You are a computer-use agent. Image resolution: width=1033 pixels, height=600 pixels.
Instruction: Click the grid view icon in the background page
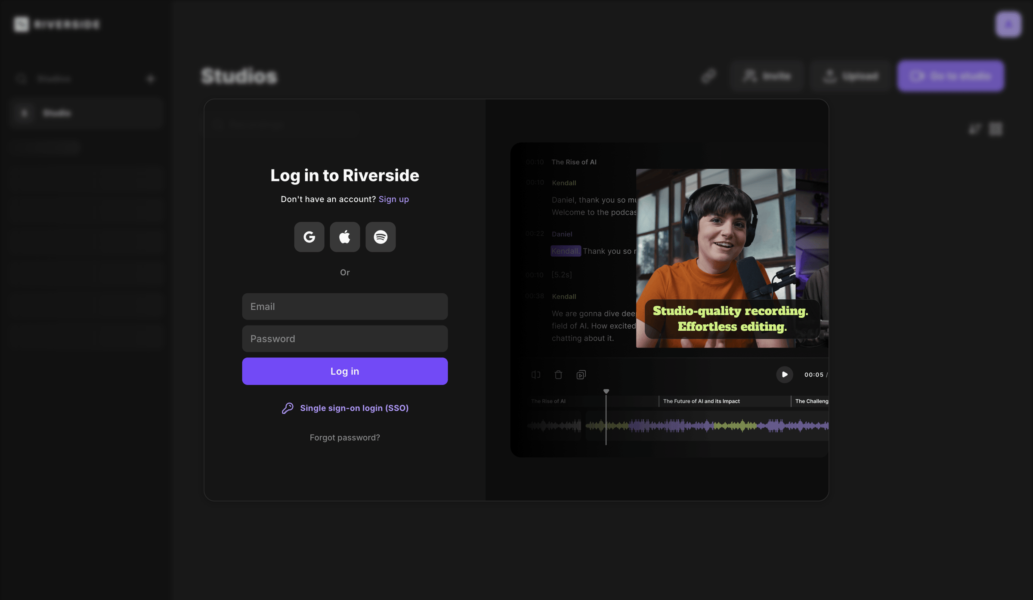click(x=996, y=129)
